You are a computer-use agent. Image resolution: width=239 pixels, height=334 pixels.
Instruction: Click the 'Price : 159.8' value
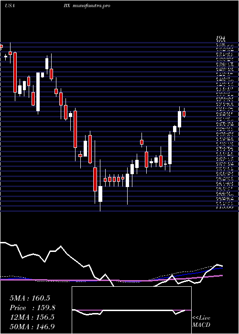tap(33, 308)
